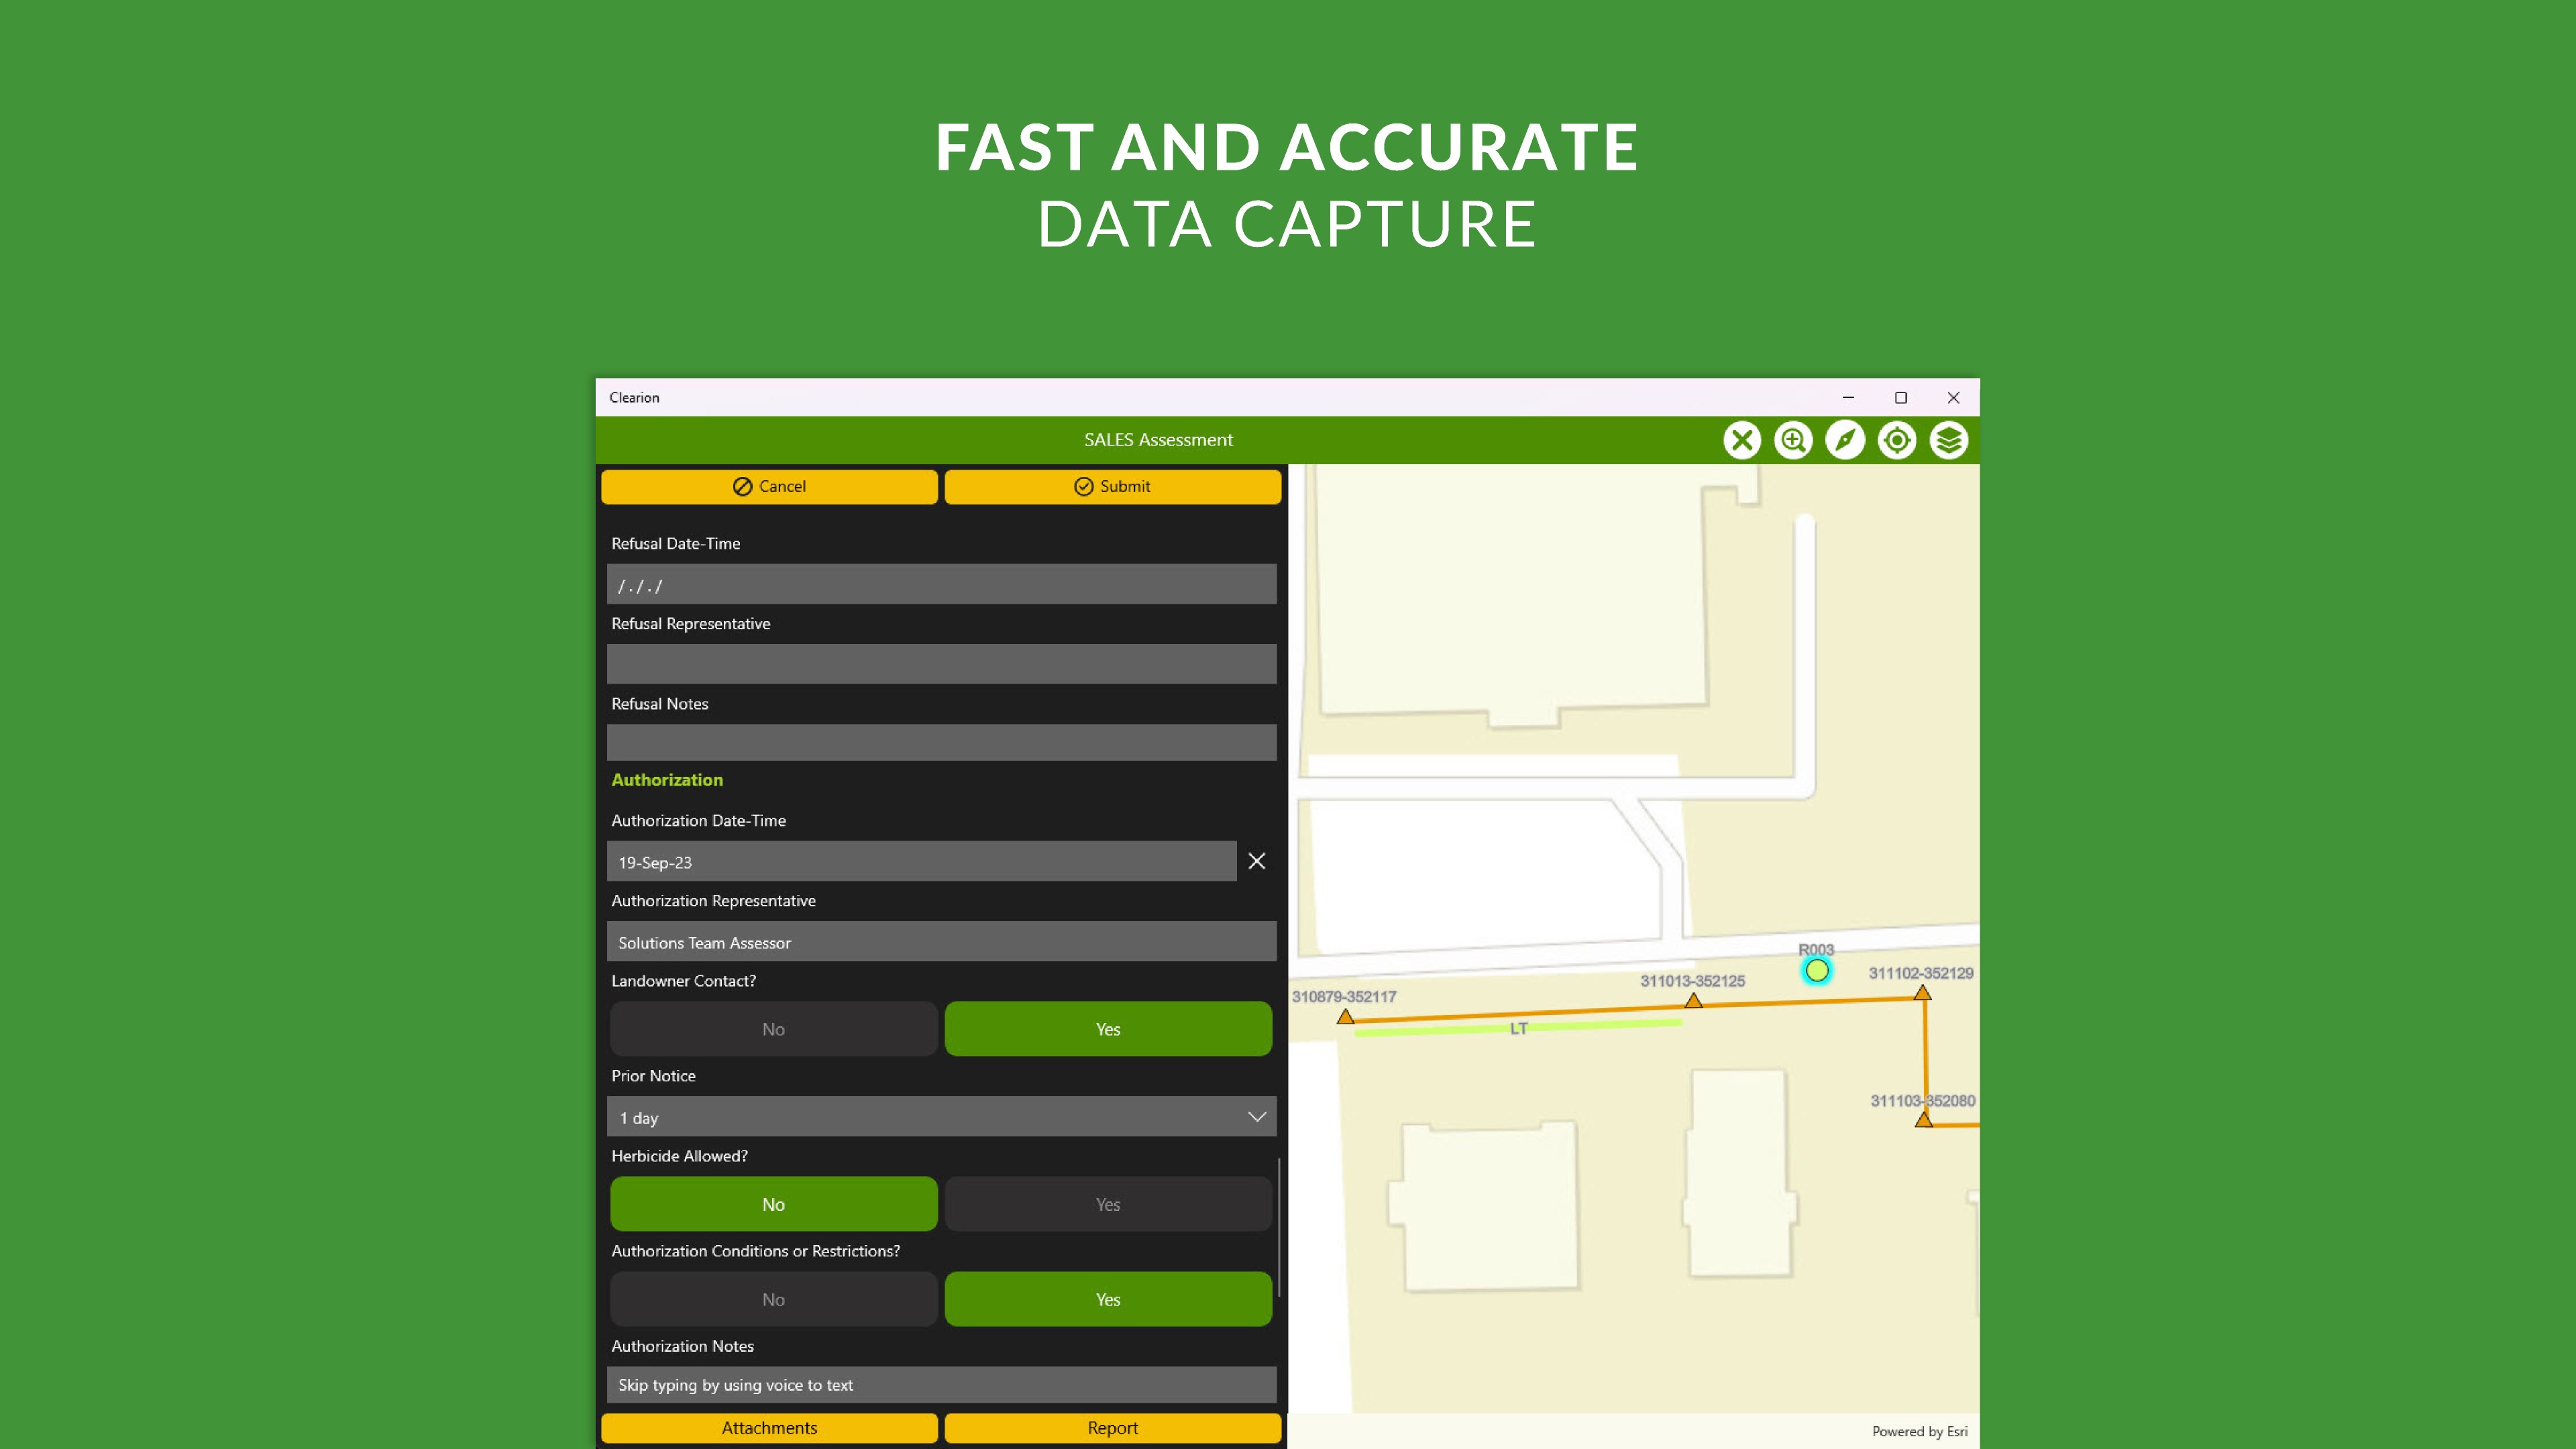Click the compass navigation icon
This screenshot has width=2576, height=1449.
(1845, 440)
